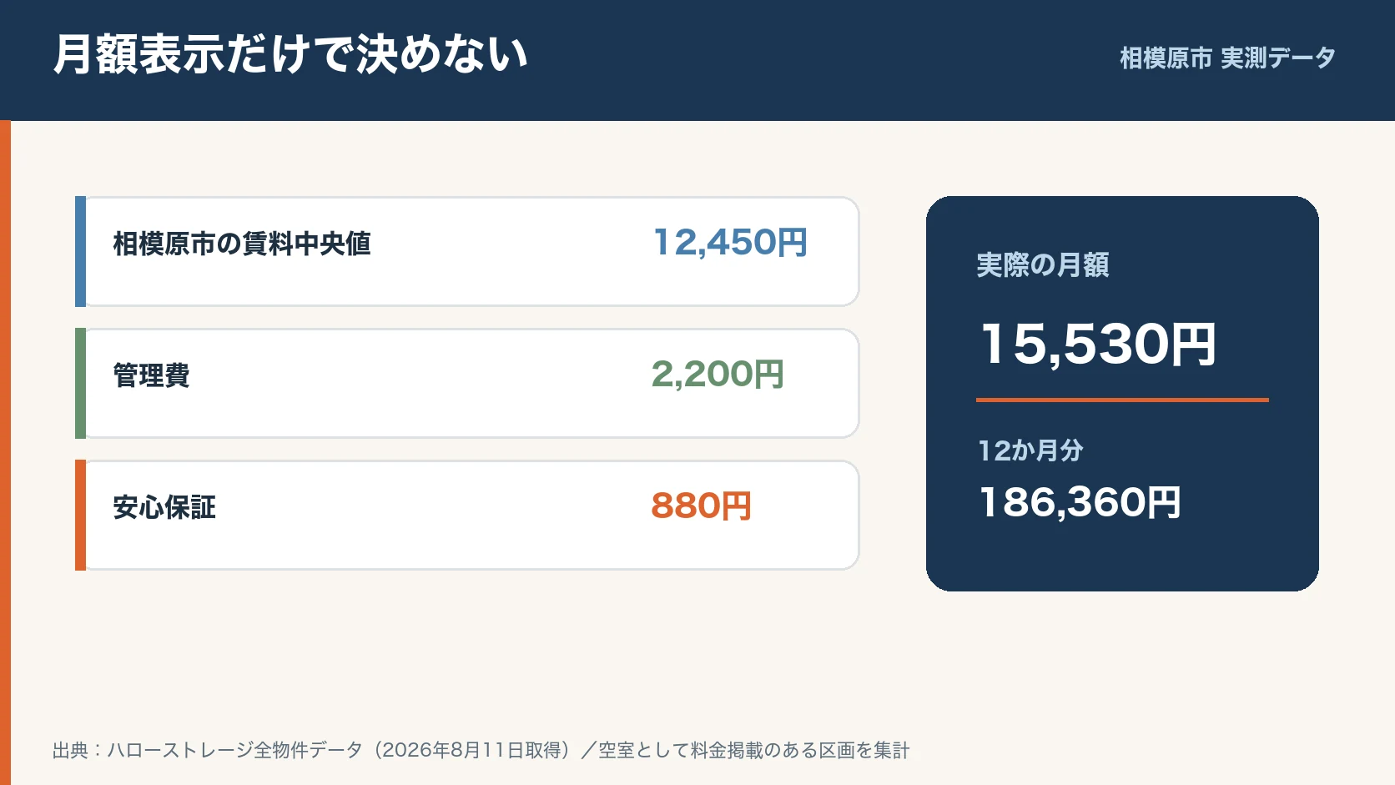Click the source footnote starting with 出典
Screen dimensions: 1395x785
[x=481, y=750]
